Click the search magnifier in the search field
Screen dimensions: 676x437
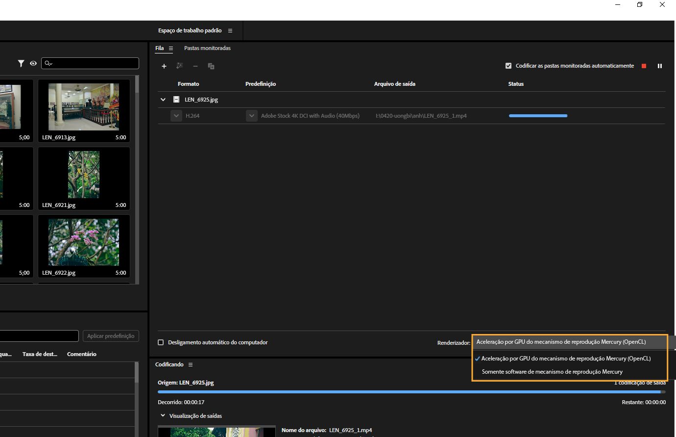(48, 63)
